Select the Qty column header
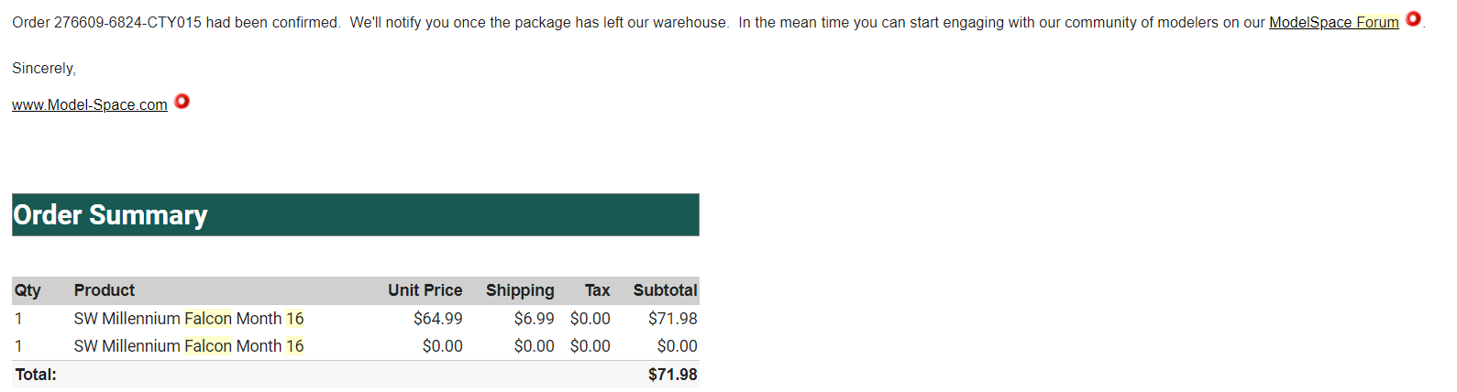Screen dimensions: 1457x392 point(28,290)
